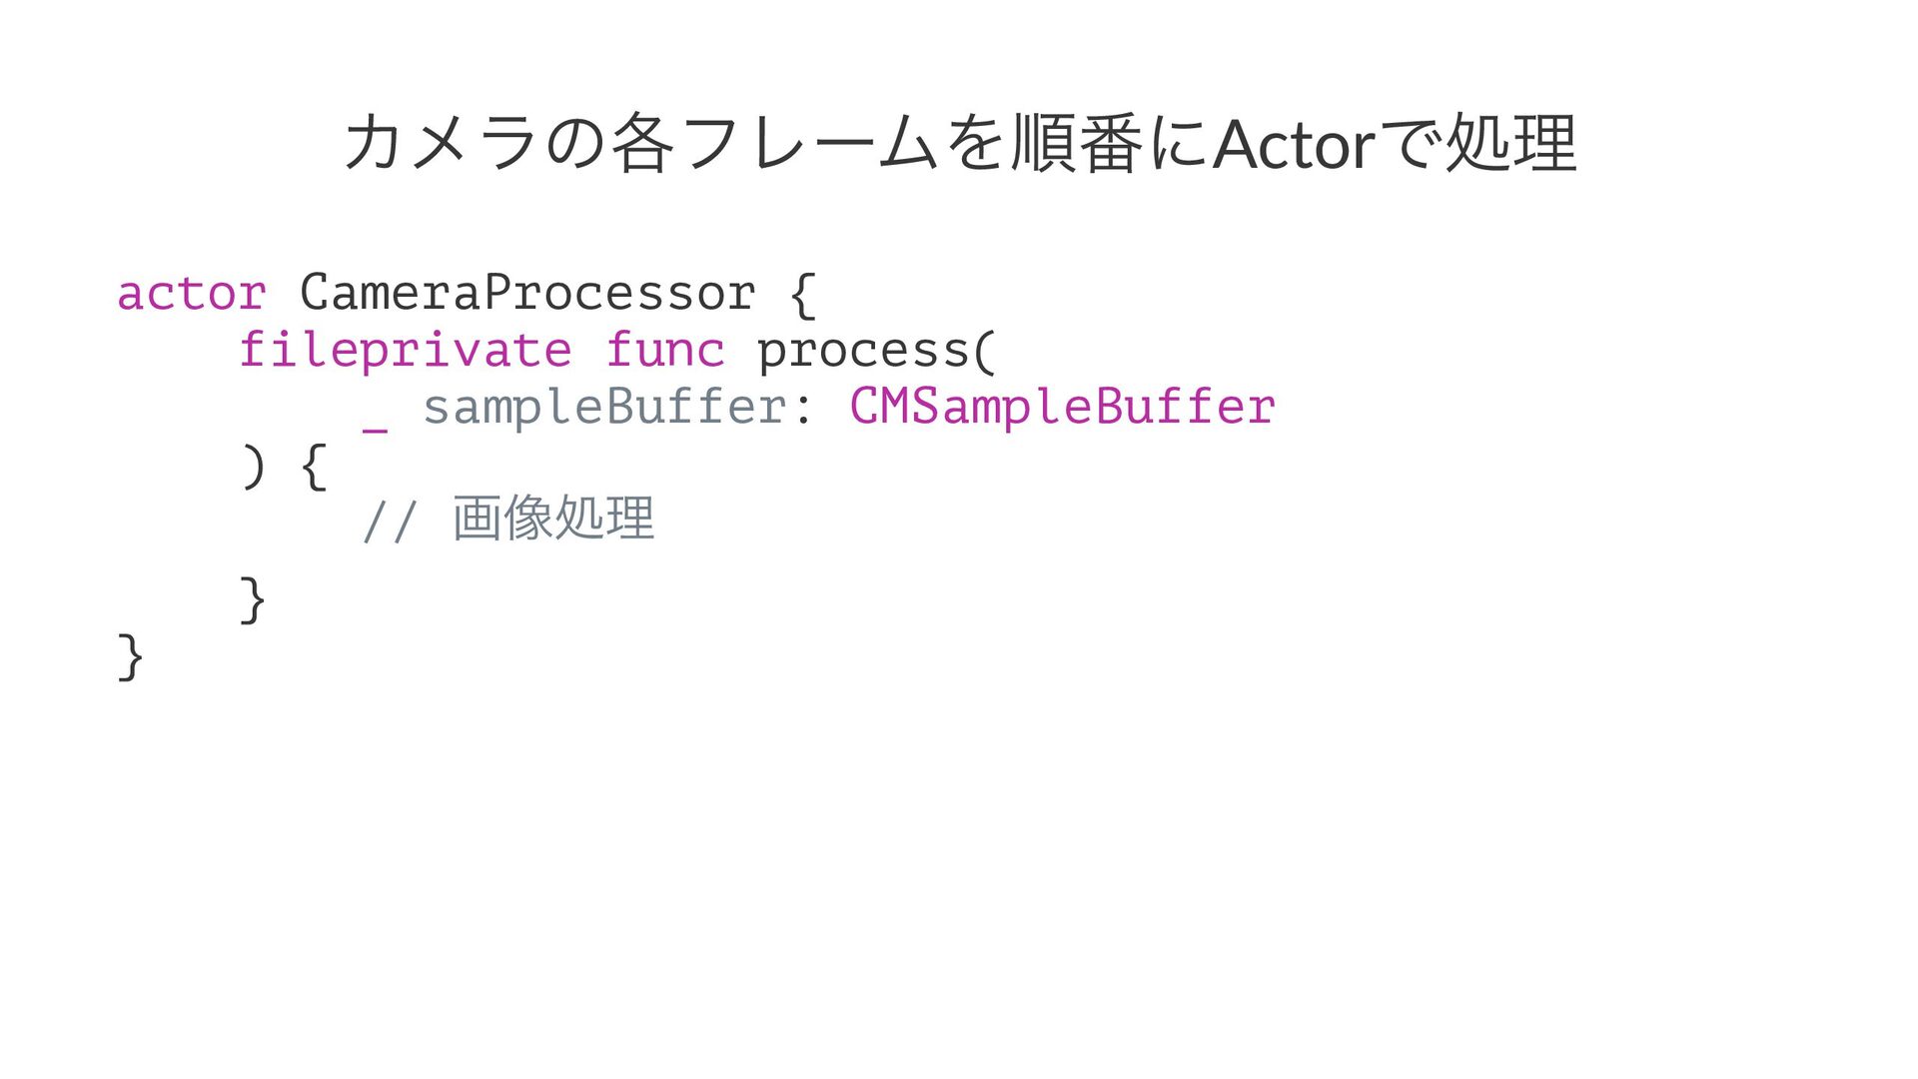1918x1079 pixels.
Task: Click the ') {' line opening the function body
Action: coord(284,467)
